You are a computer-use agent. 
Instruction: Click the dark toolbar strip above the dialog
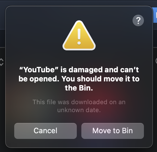[x=78, y=3]
